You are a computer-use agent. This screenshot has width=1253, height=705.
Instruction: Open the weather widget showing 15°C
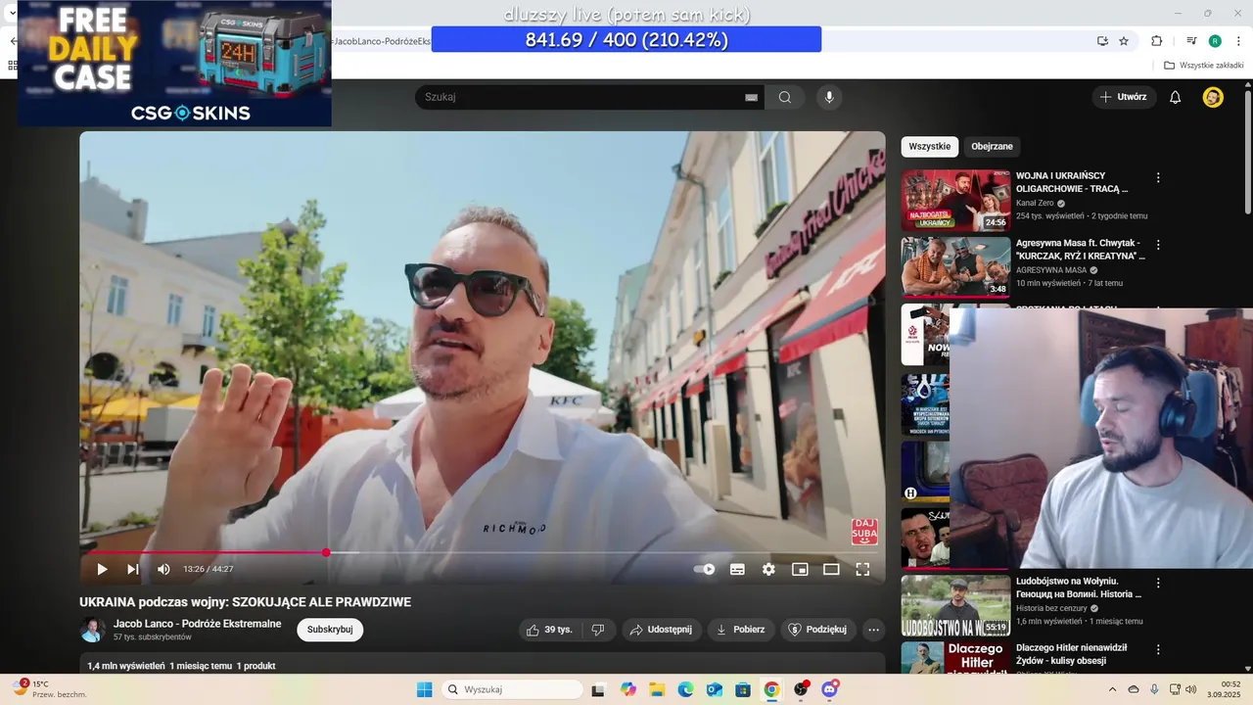coord(49,689)
